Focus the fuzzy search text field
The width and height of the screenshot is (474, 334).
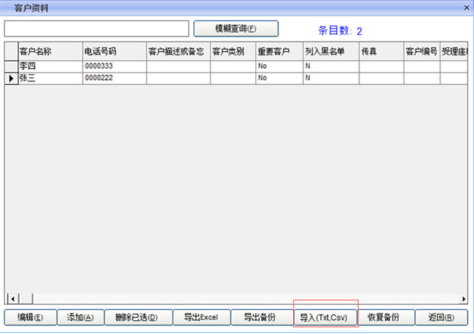pyautogui.click(x=96, y=28)
